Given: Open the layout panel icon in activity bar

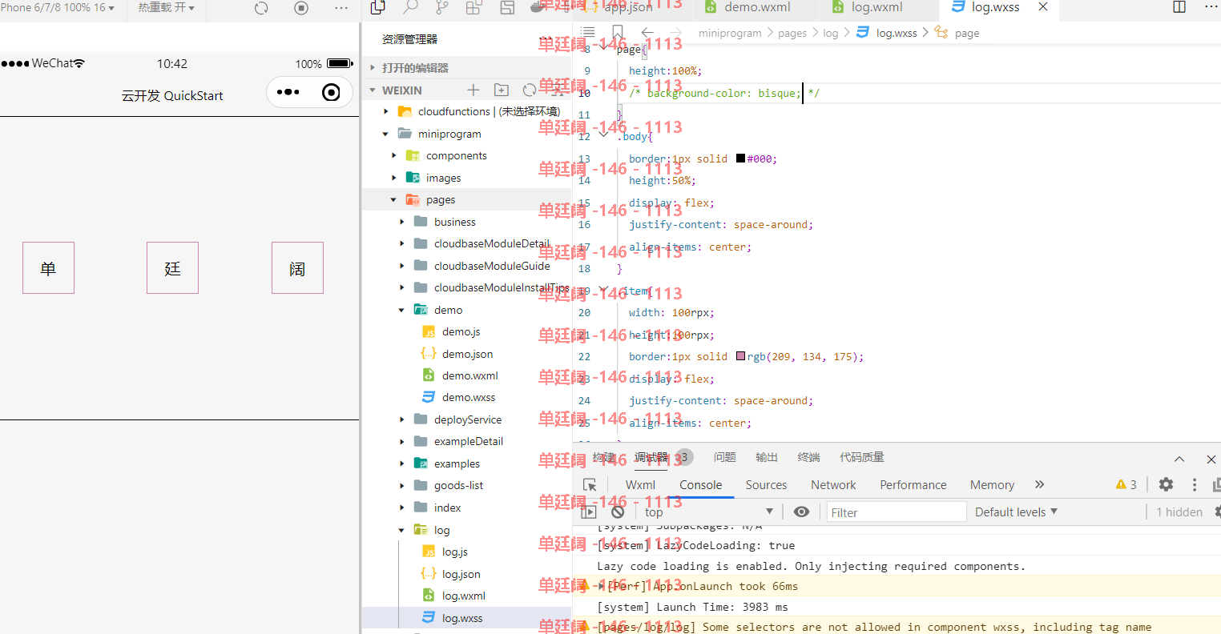Looking at the screenshot, I should tap(507, 7).
